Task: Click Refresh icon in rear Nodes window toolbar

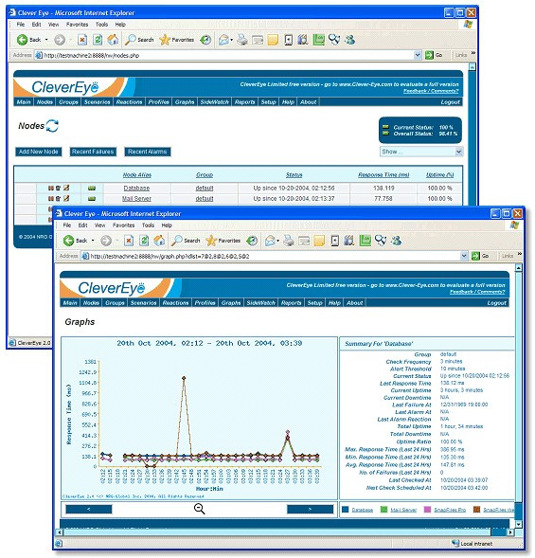Action: [x=98, y=40]
